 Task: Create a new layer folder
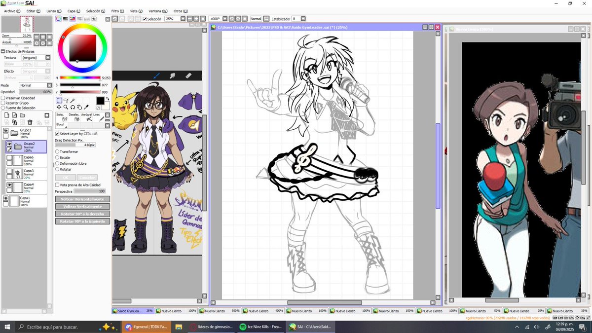tap(23, 115)
